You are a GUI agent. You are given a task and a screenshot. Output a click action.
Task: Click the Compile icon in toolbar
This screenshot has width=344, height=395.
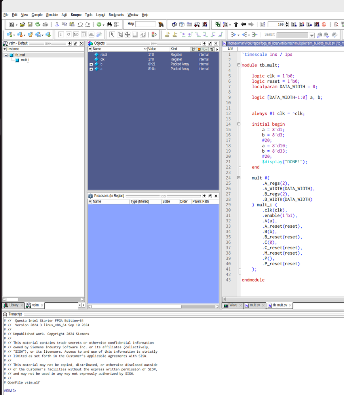174,25
